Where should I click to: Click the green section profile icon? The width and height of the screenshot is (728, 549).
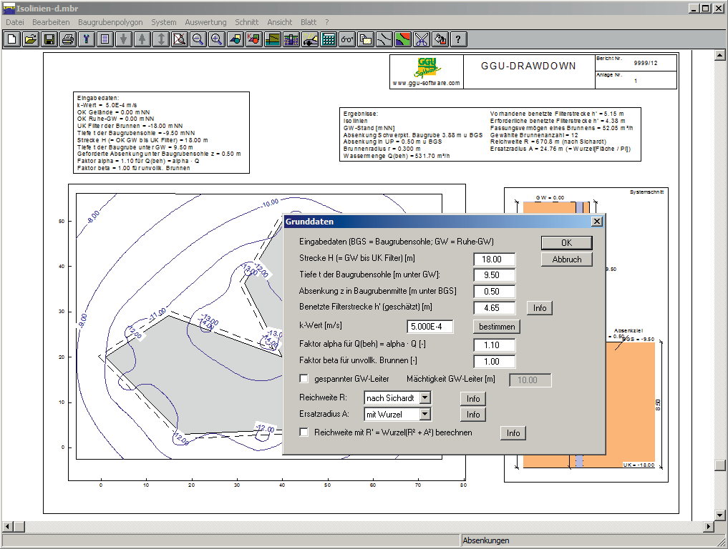point(273,39)
